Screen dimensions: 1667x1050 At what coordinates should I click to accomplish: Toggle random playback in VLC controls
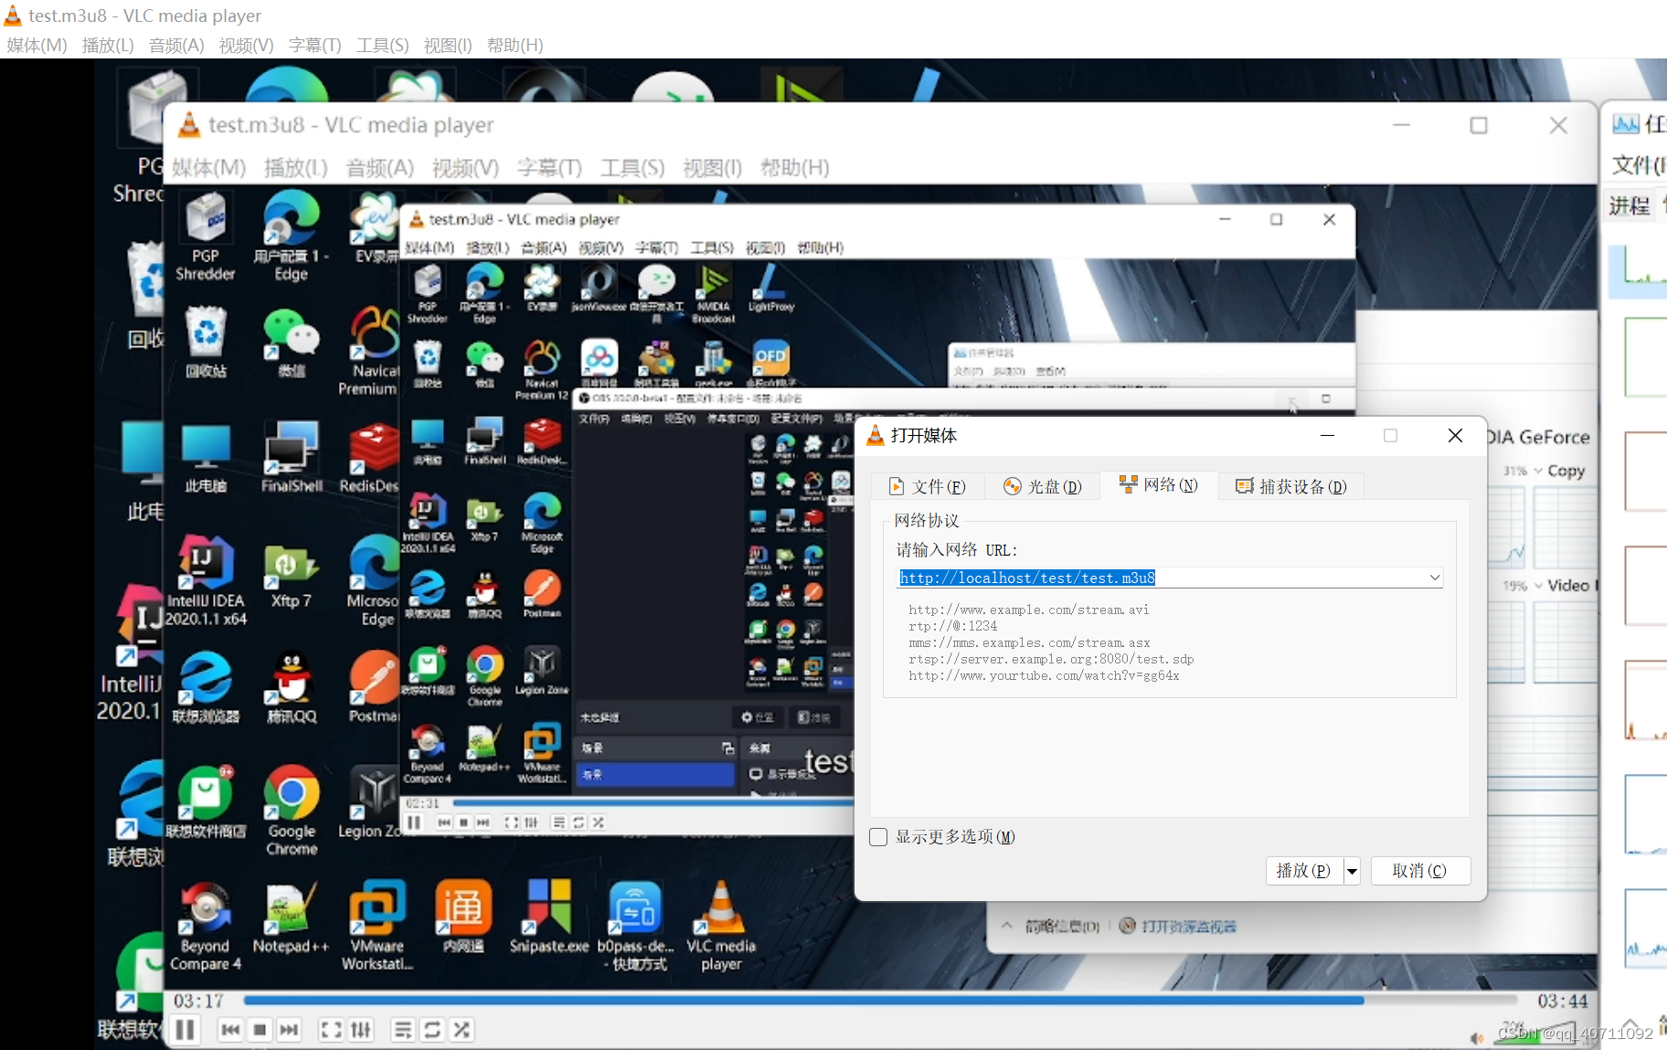462,1029
